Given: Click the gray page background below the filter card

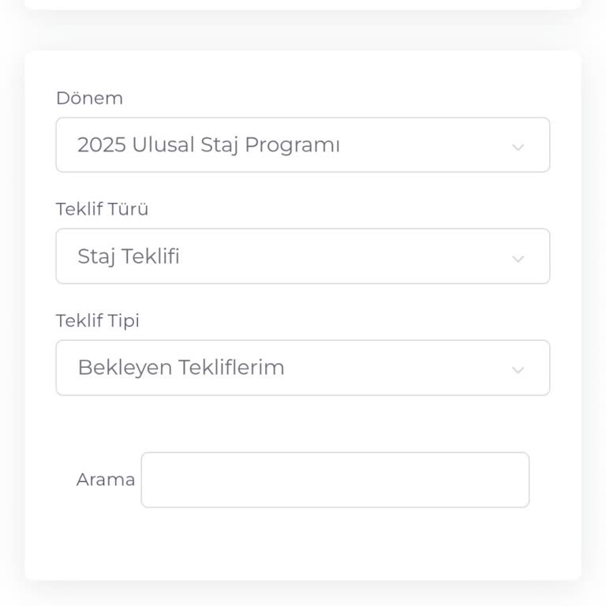Looking at the screenshot, I should (x=303, y=596).
